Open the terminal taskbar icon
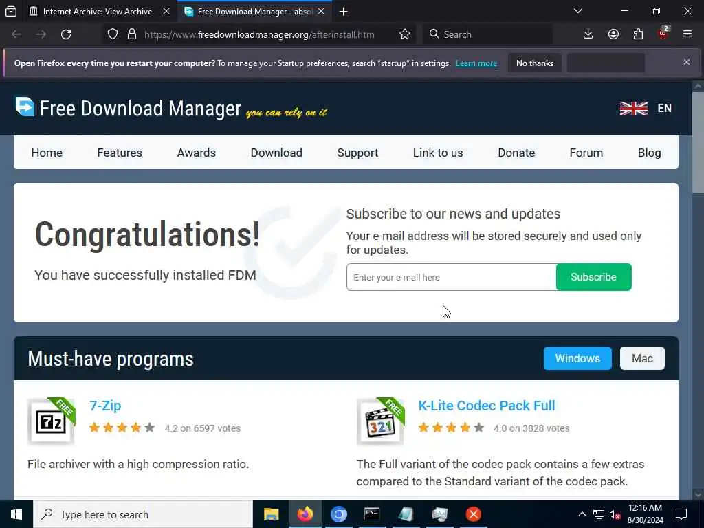The image size is (704, 528). [372, 514]
